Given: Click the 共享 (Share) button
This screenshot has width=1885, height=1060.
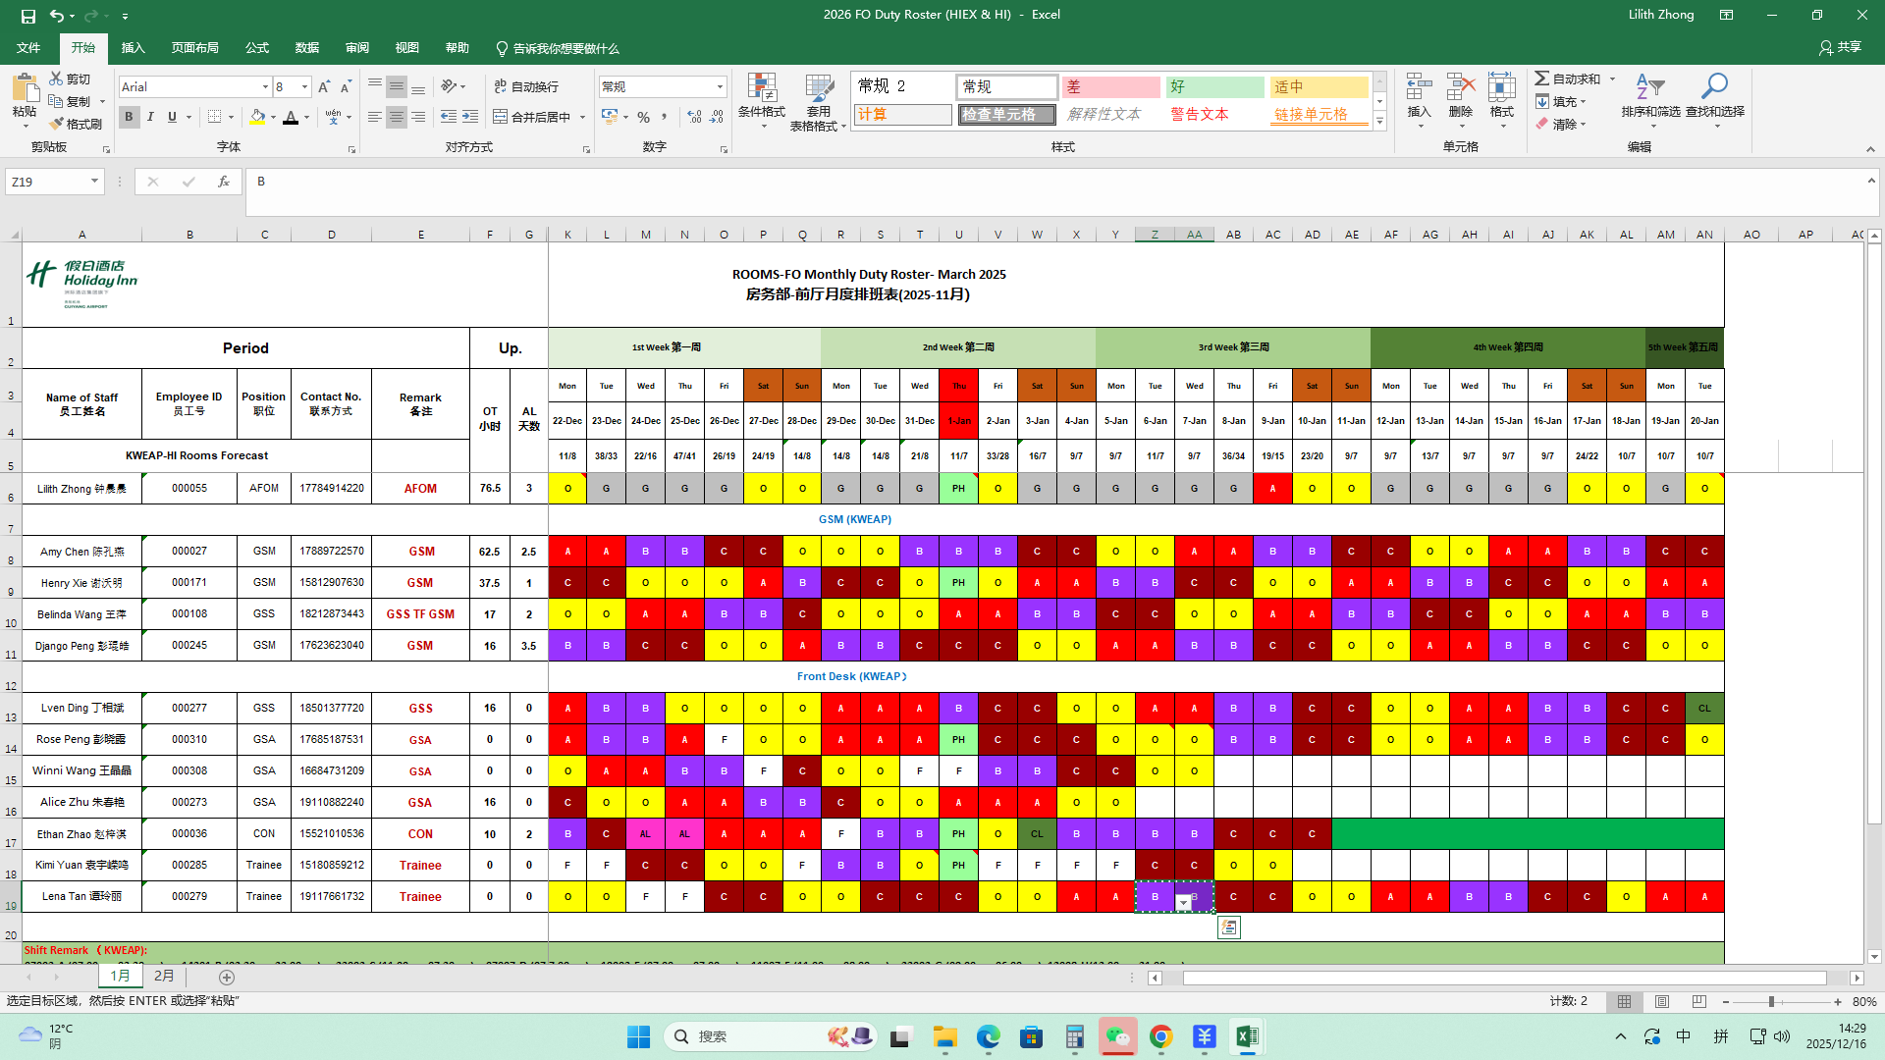Looking at the screenshot, I should click(1840, 47).
